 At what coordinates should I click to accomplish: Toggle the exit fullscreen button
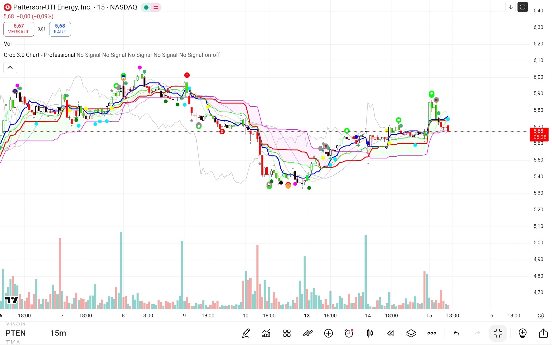498,333
